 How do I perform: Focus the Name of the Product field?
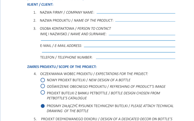[x=145, y=21]
